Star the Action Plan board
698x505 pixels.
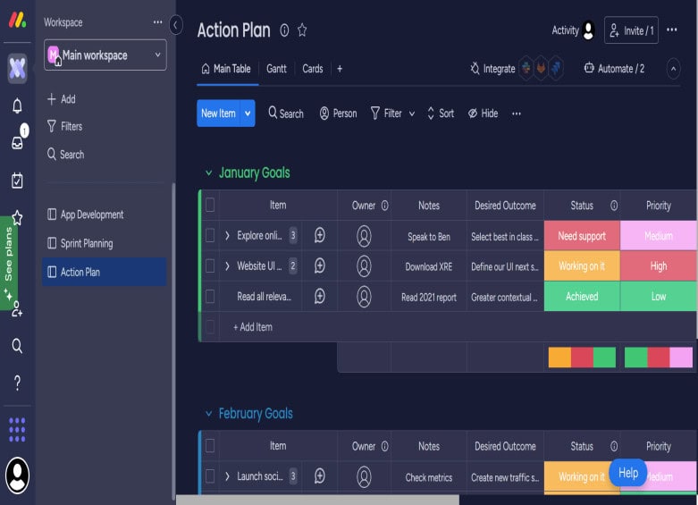click(302, 30)
